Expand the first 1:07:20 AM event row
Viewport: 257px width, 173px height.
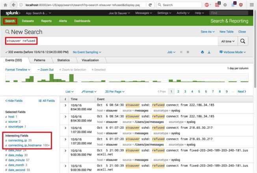(x=65, y=128)
